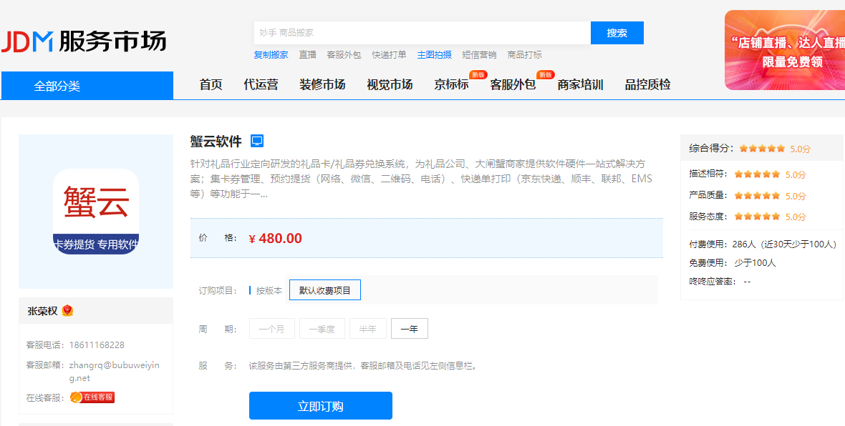This screenshot has height=426, width=845.
Task: Click the 商品打标 hot search link
Action: [524, 55]
